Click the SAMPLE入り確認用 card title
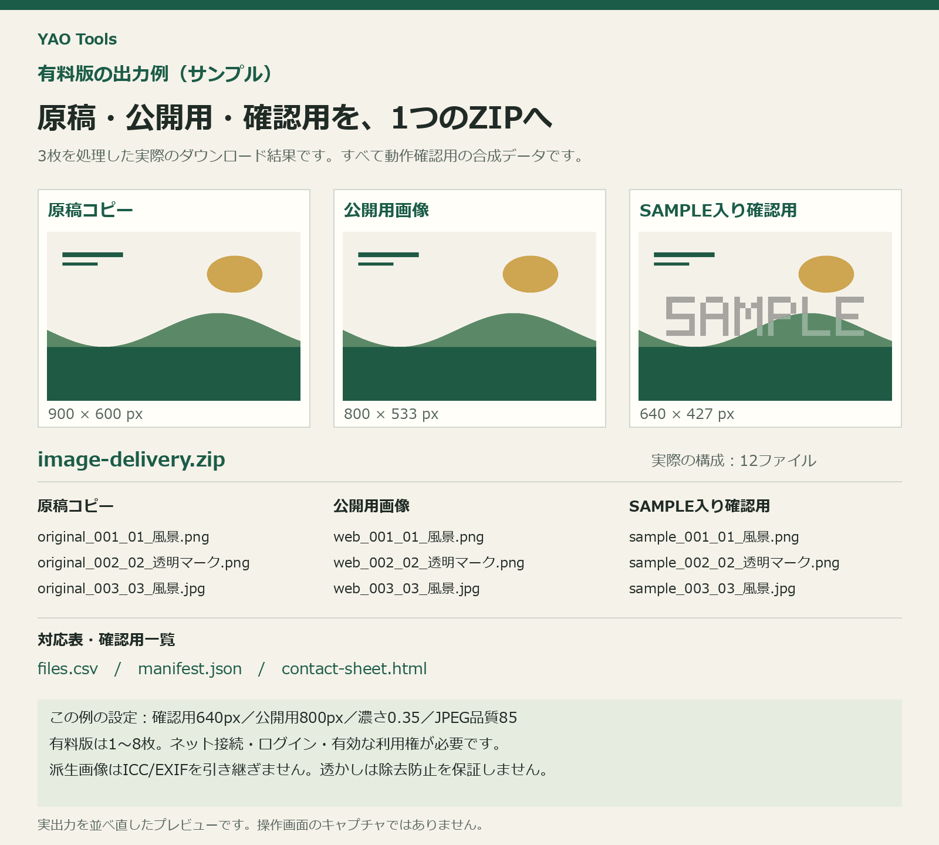 [718, 210]
